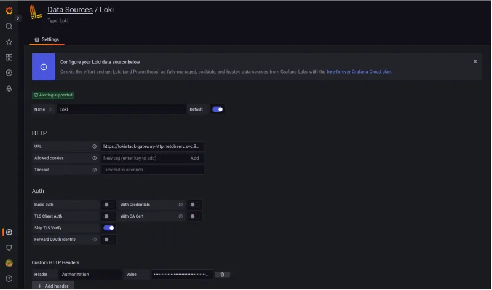
Task: Show info tooltip for Forward OAuth Identity
Action: point(95,240)
